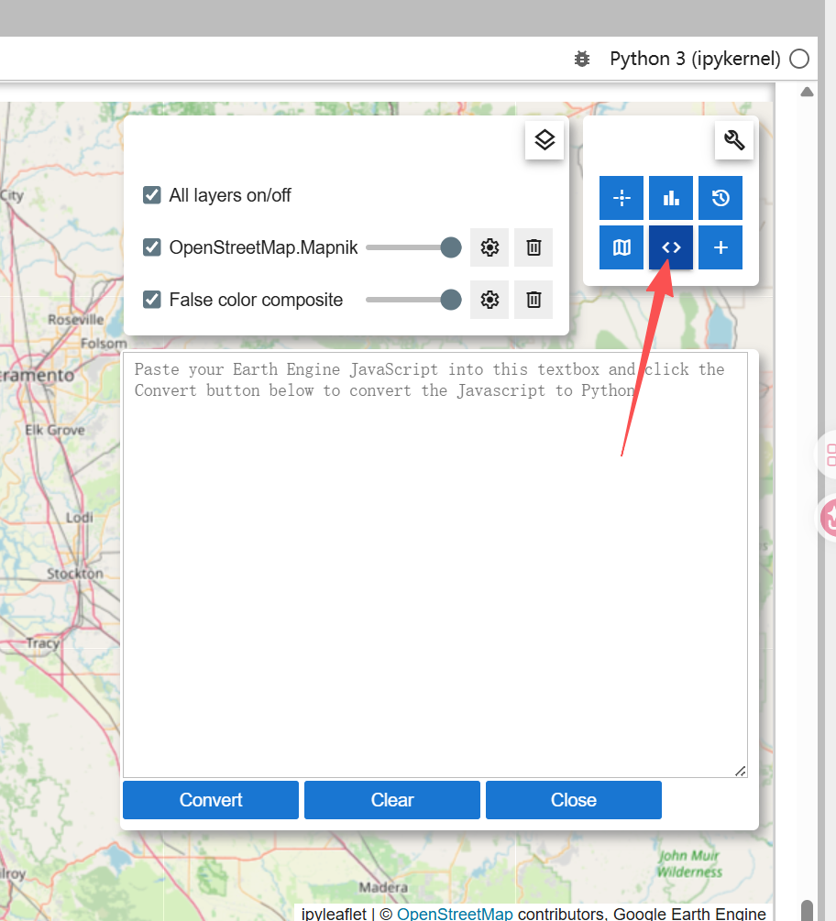Uncheck All layers on/off checkbox
836x921 pixels.
point(152,195)
